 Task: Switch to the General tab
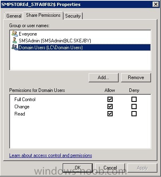tap(14, 16)
